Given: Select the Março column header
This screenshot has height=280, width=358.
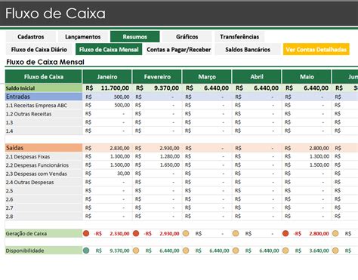Looking at the screenshot, I should 207,77.
